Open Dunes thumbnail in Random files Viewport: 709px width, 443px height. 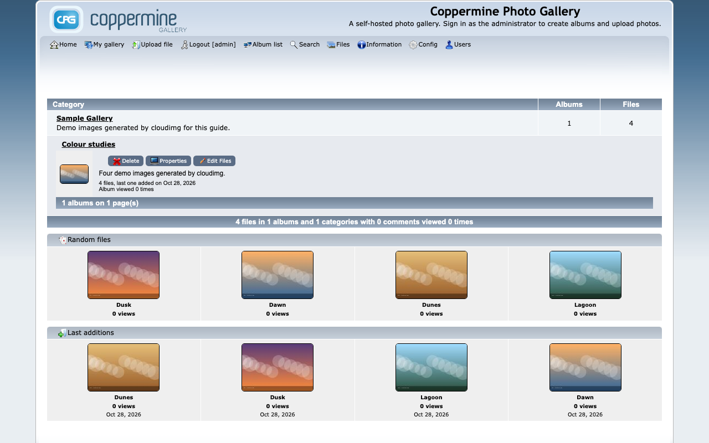pyautogui.click(x=431, y=275)
